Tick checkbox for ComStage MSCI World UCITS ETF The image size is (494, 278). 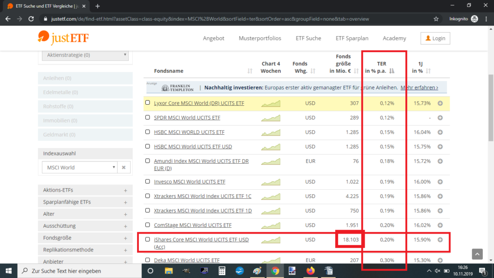(x=148, y=225)
